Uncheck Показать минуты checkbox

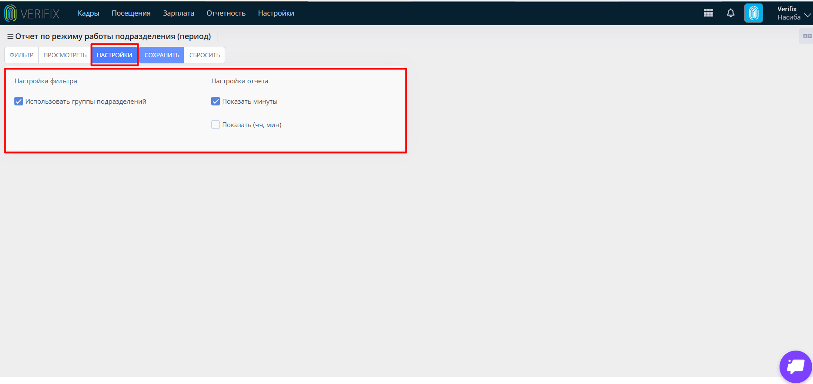point(216,101)
